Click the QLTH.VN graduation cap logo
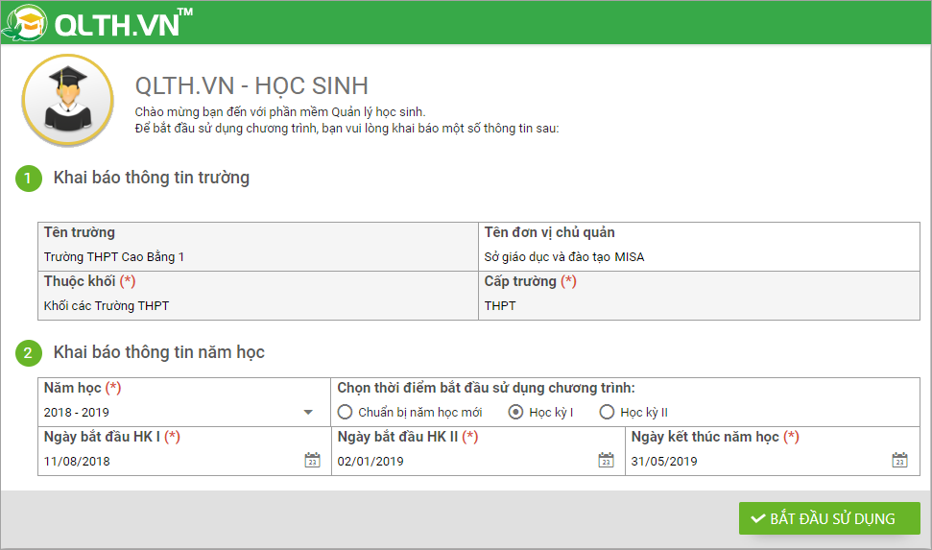Viewport: 932px width, 550px height. pos(24,22)
